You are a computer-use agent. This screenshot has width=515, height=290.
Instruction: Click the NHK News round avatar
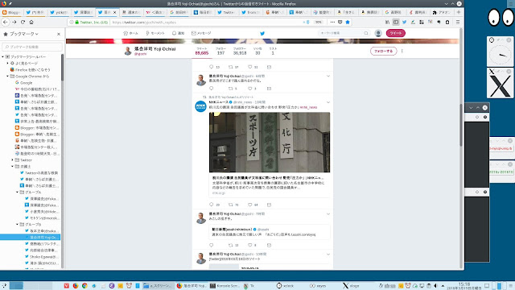point(200,106)
